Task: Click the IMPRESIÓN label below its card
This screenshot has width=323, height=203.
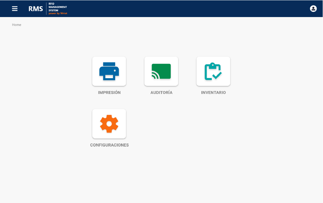Action: point(109,93)
